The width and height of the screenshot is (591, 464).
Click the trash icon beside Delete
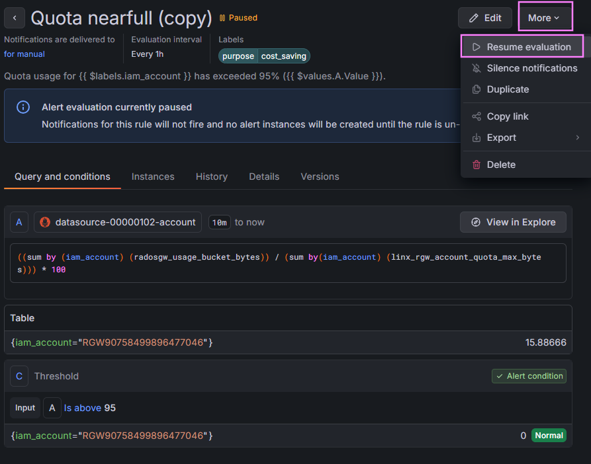[x=477, y=165]
